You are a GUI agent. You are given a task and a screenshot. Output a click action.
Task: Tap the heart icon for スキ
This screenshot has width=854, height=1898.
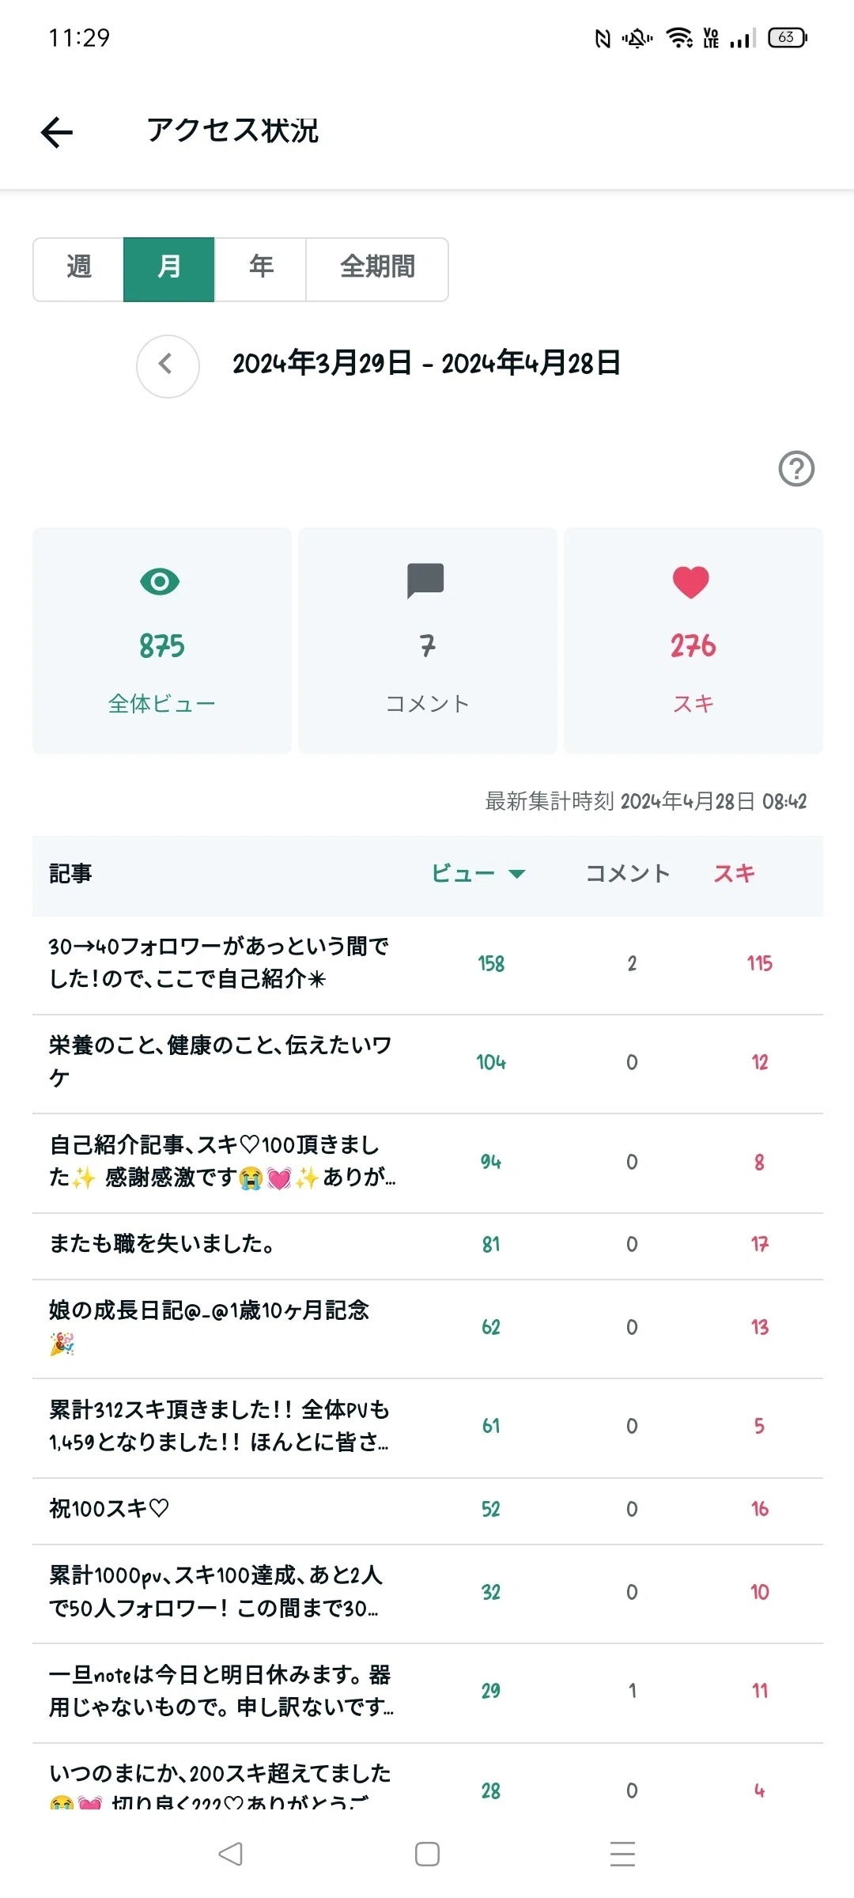691,582
